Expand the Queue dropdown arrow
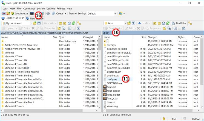This screenshot has height=121, width=204. click(x=65, y=13)
